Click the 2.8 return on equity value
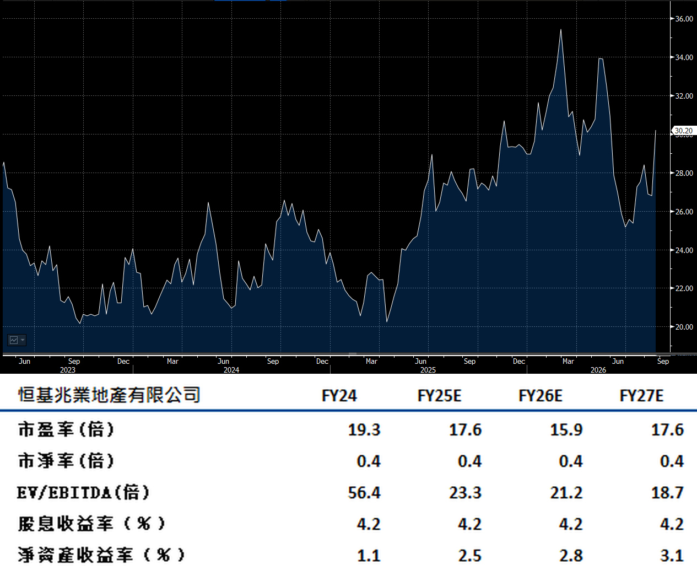This screenshot has width=697, height=581. tap(571, 556)
